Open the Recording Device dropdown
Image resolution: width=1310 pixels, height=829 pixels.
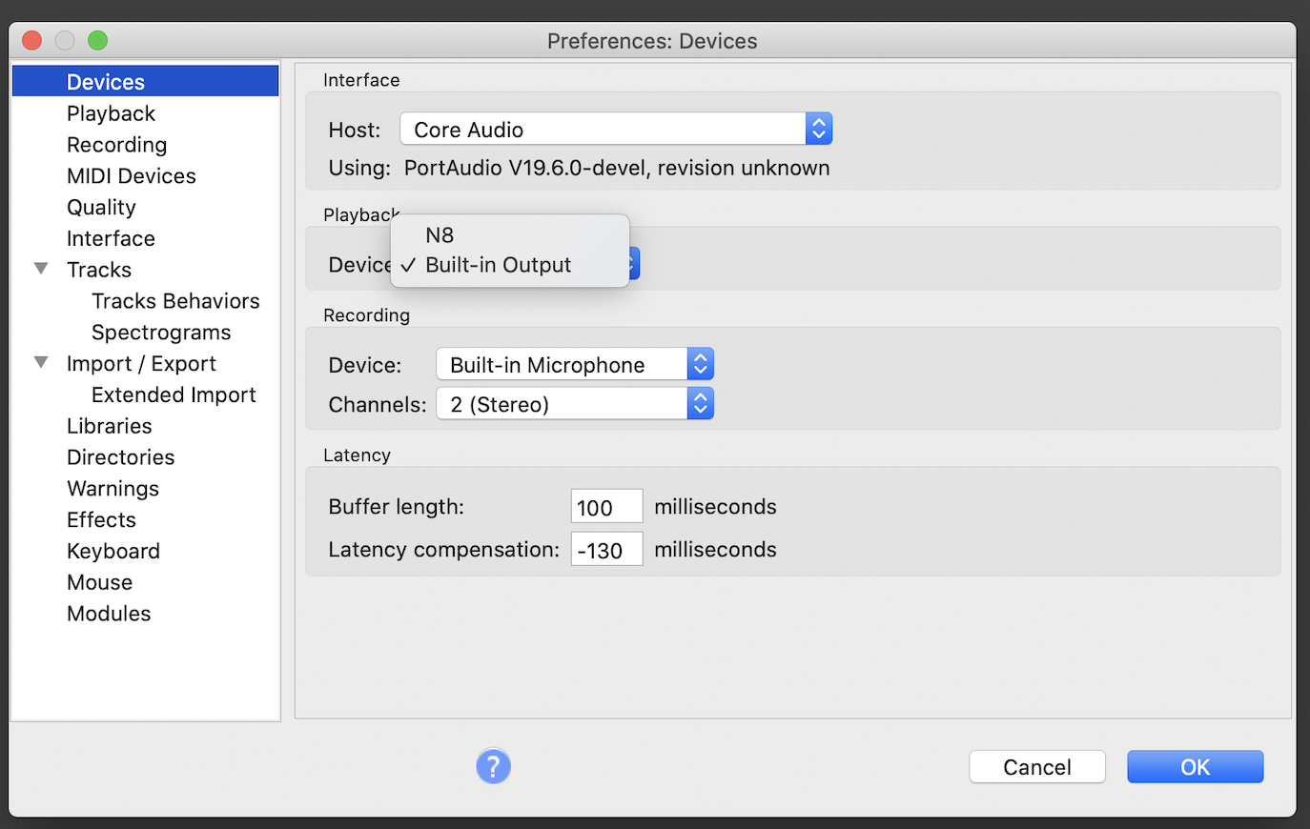tap(575, 364)
